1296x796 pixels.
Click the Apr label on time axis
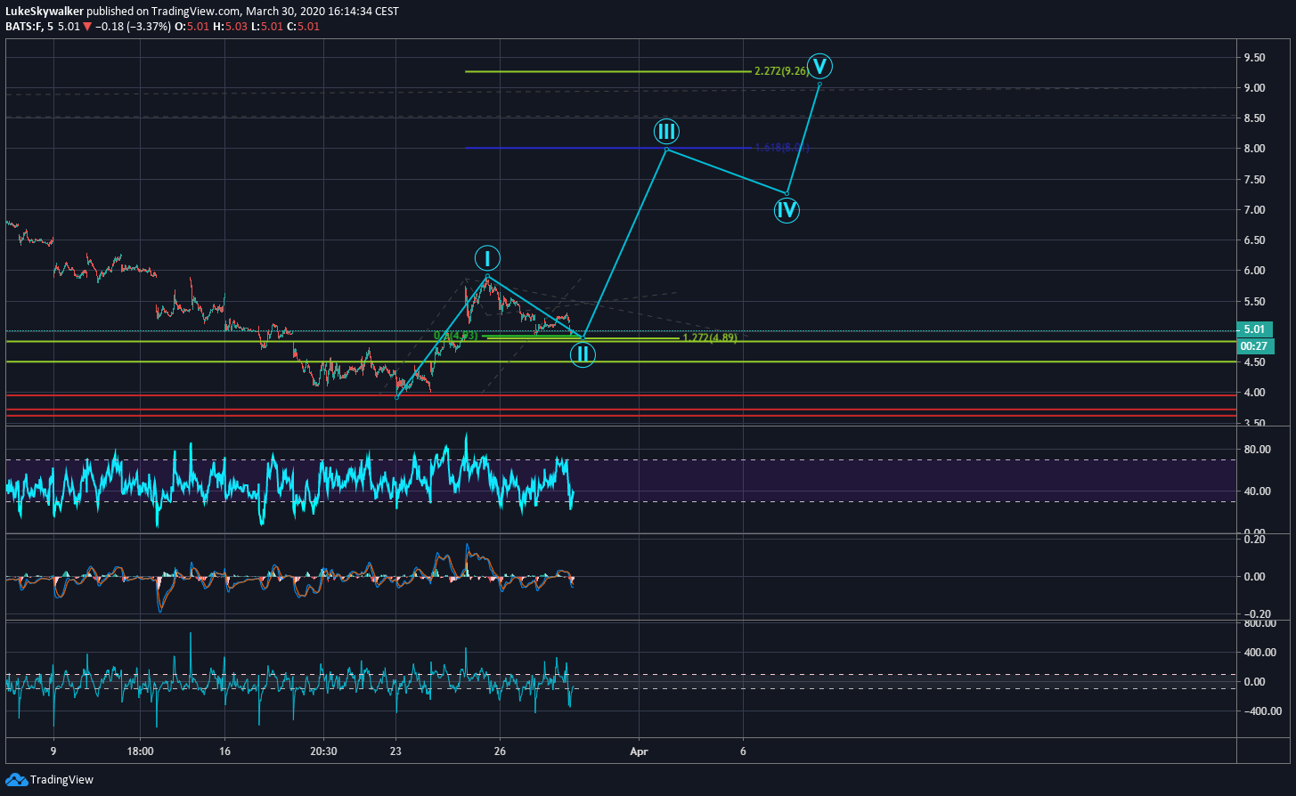coord(639,751)
